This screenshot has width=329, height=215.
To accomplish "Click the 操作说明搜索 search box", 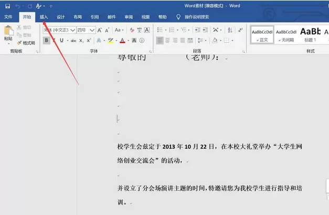I will click(193, 17).
